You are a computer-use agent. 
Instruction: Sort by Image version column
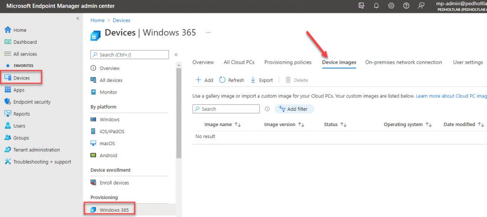click(x=284, y=124)
